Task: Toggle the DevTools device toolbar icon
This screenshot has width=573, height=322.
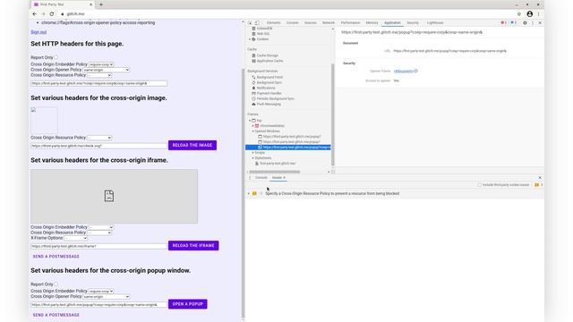Action: pyautogui.click(x=257, y=22)
